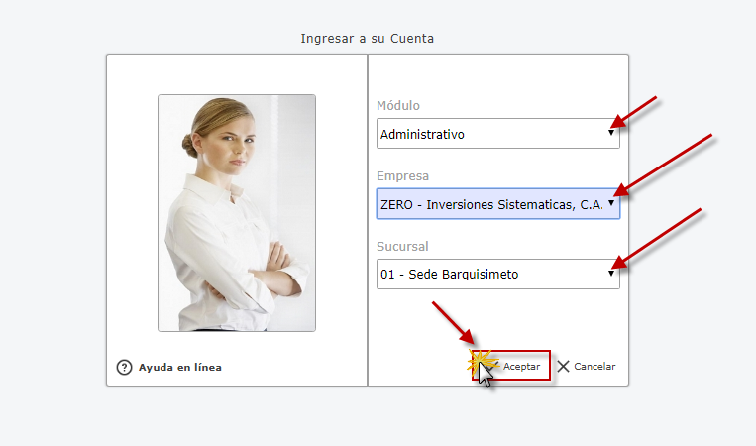Click the user profile photo
Viewport: 756px width, 446px height.
[x=237, y=212]
